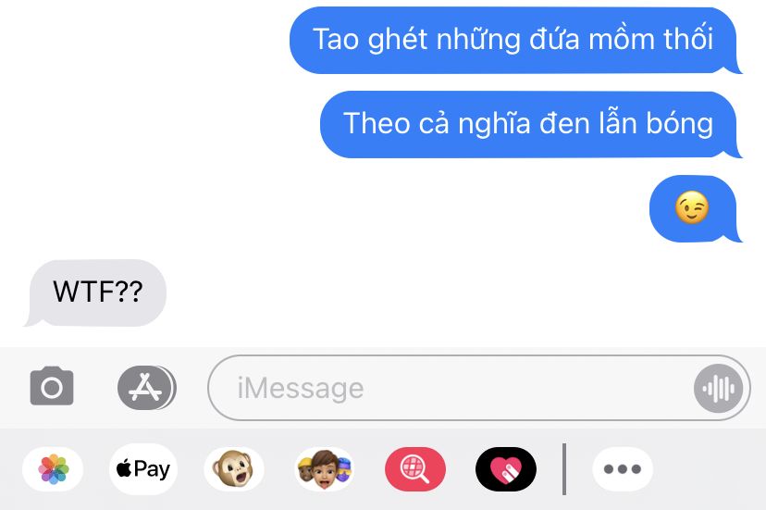Open the Memoji Stickers app
The height and width of the screenshot is (510, 766).
pyautogui.click(x=325, y=469)
